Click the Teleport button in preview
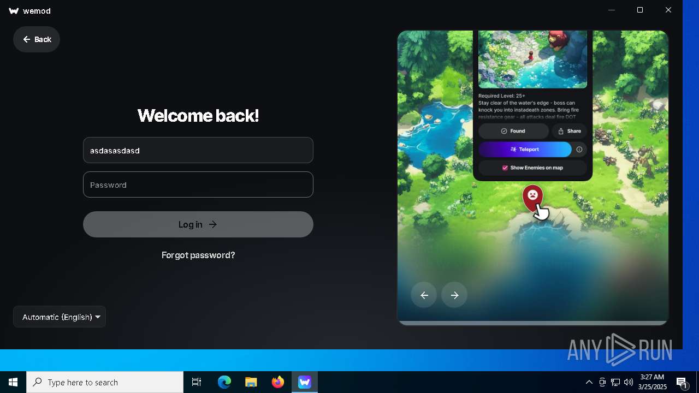 click(x=525, y=149)
